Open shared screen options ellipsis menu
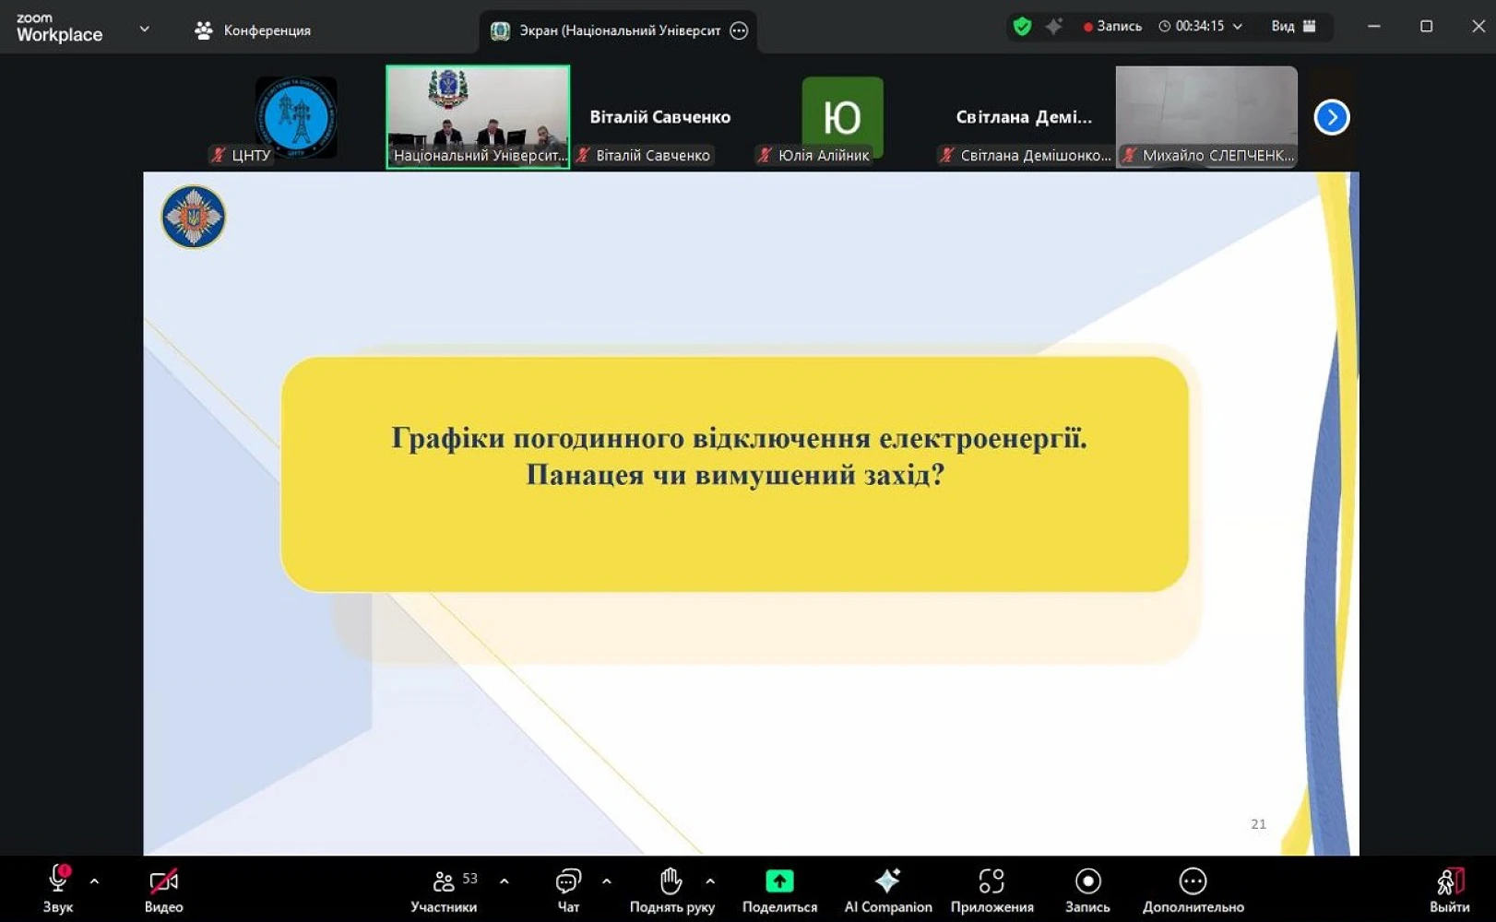Image resolution: width=1496 pixels, height=922 pixels. coord(739,30)
